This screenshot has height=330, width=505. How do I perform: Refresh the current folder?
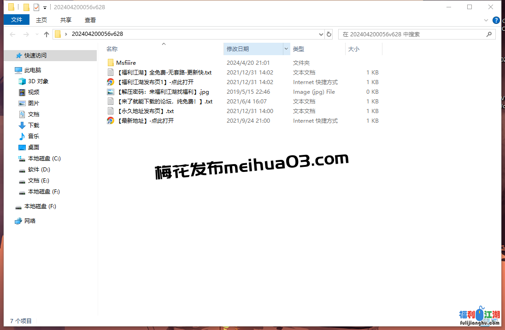pyautogui.click(x=329, y=34)
